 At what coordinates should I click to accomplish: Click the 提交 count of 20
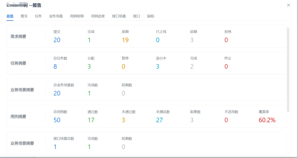click(x=57, y=40)
